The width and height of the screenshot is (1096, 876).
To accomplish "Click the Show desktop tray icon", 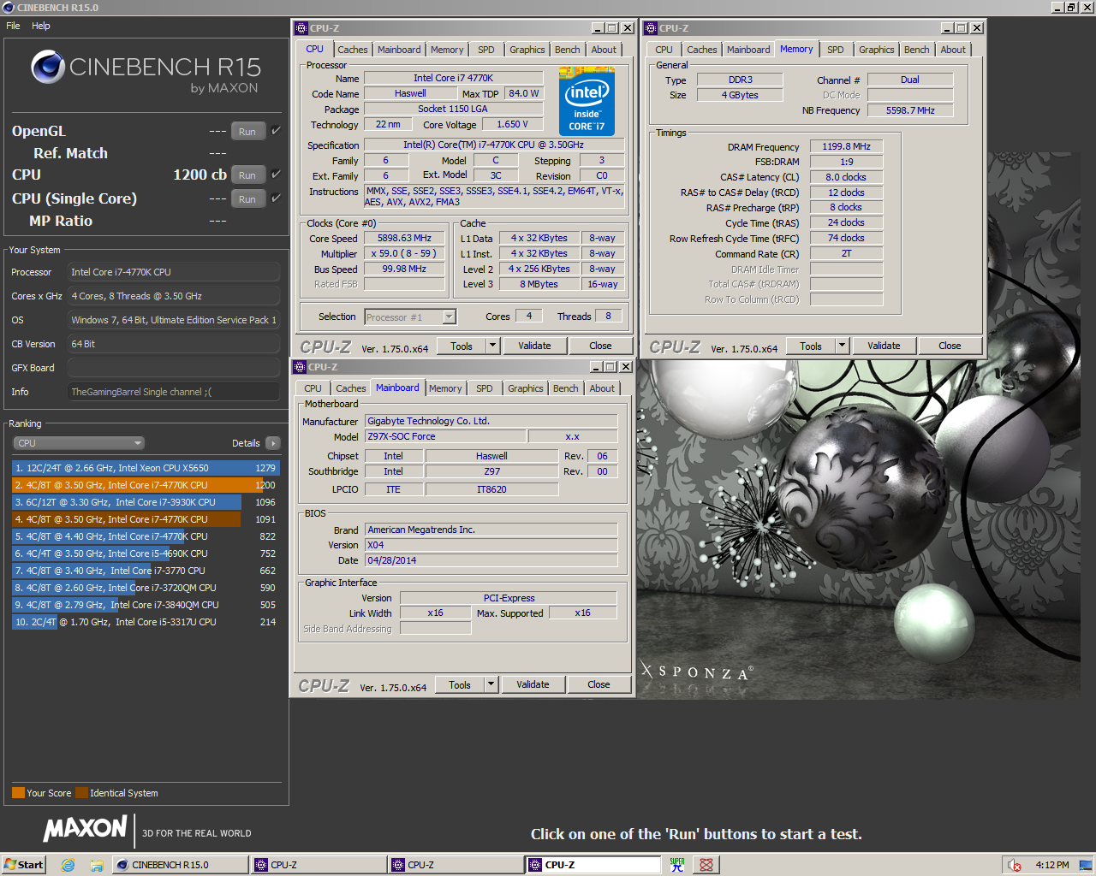I will (1085, 865).
